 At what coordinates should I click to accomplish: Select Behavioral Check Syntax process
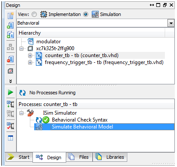80,120
